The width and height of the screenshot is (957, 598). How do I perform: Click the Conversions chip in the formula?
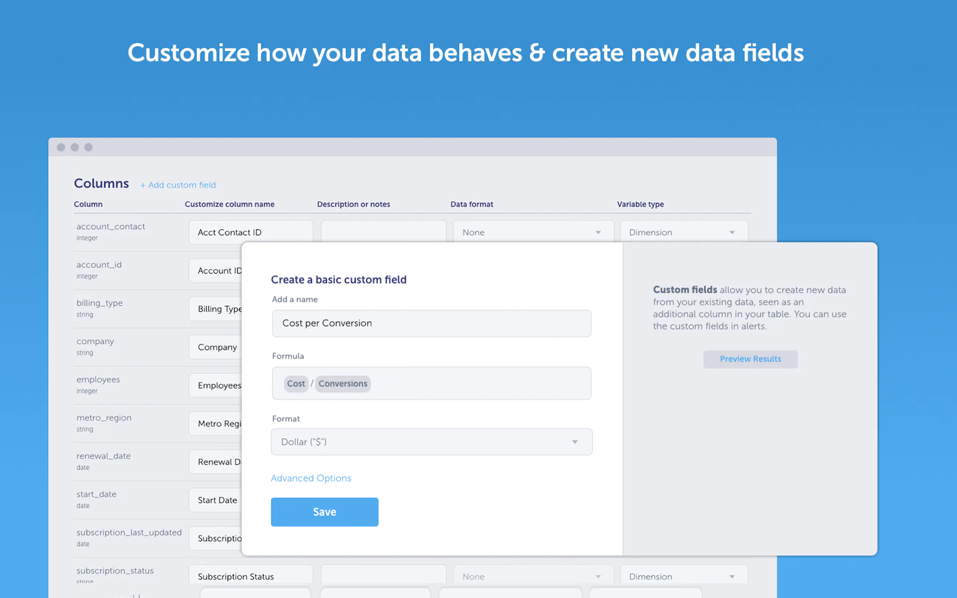point(342,384)
